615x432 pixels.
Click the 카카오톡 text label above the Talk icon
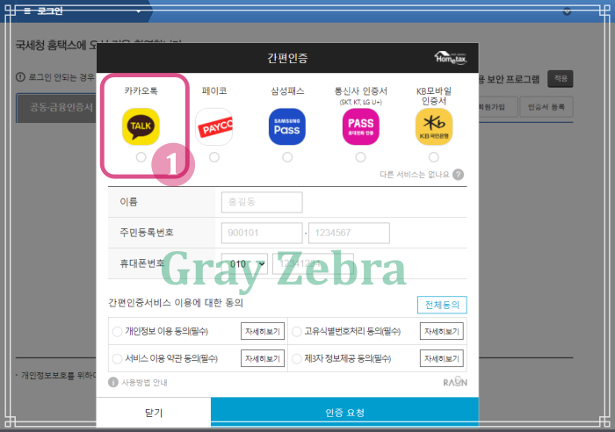pyautogui.click(x=141, y=91)
